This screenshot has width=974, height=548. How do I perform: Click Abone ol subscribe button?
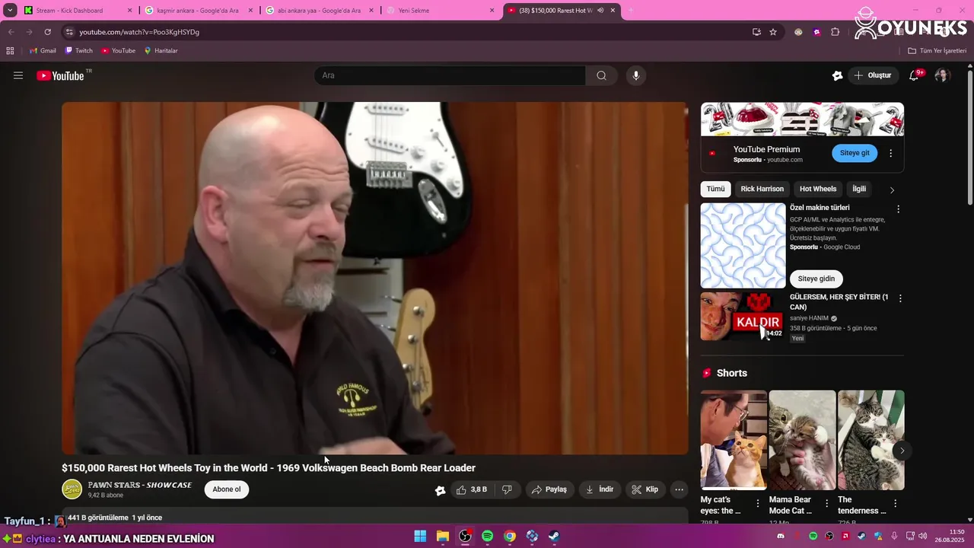227,489
